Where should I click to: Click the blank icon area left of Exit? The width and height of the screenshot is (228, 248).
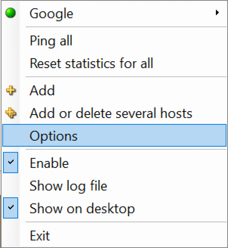click(11, 235)
